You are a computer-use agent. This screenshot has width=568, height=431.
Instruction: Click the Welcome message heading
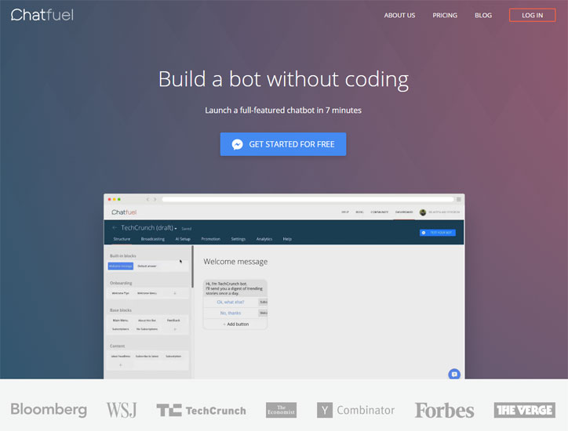coord(235,262)
